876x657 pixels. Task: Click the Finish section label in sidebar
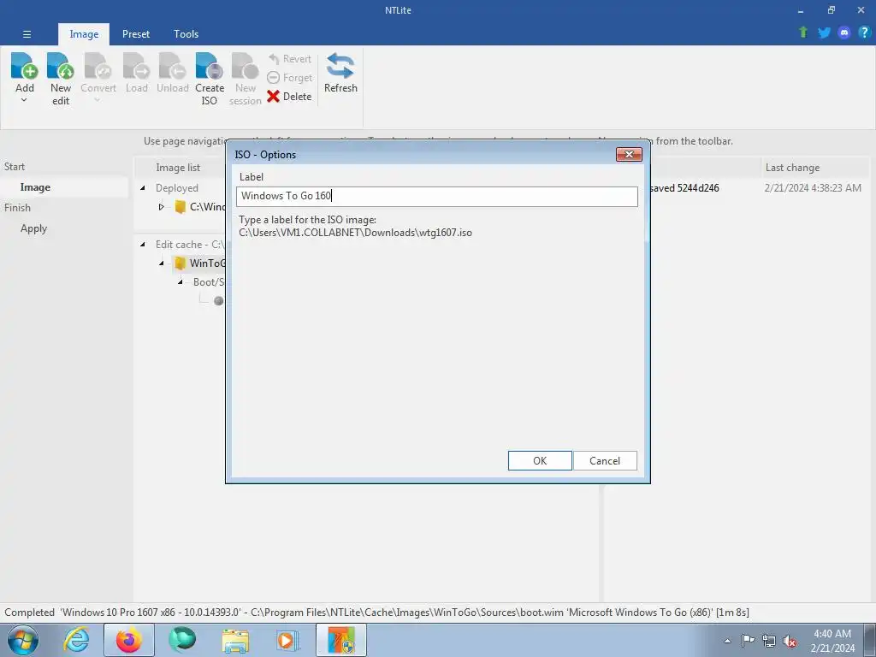[17, 207]
